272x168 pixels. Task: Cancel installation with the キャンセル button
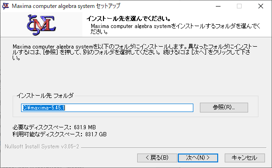(244, 158)
